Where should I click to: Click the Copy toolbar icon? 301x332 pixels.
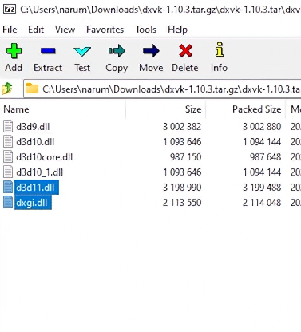117,51
